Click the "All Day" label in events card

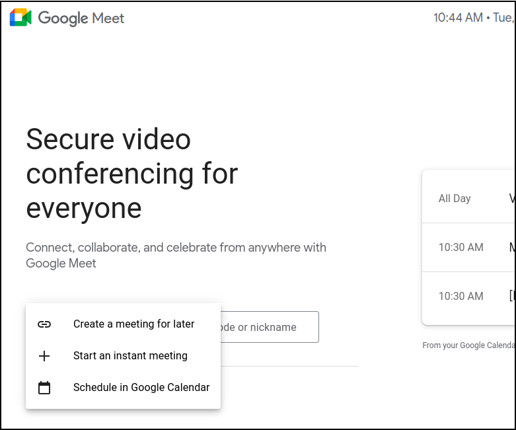455,198
